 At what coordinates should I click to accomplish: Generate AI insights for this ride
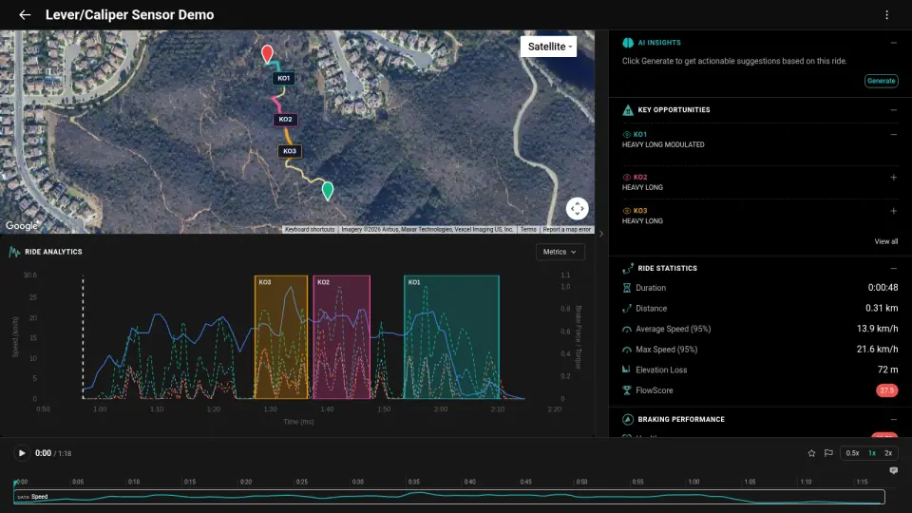click(x=882, y=81)
